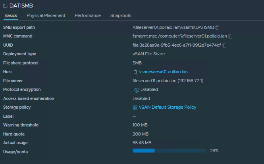
Task: Select the fsmgmt.msc MMC command text
Action: click(x=180, y=36)
